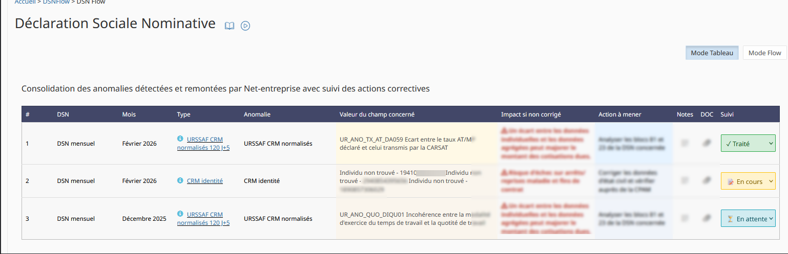Click the info icon beside CRM identité link
Image resolution: width=788 pixels, height=254 pixels.
click(180, 180)
